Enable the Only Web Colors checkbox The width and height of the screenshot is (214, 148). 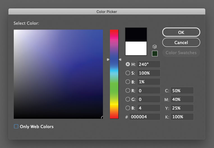tap(16, 126)
